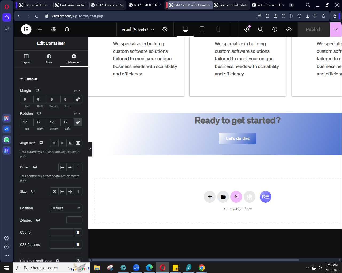342x273 pixels.
Task: Open the What's New megaphone icon
Action: 247,29
